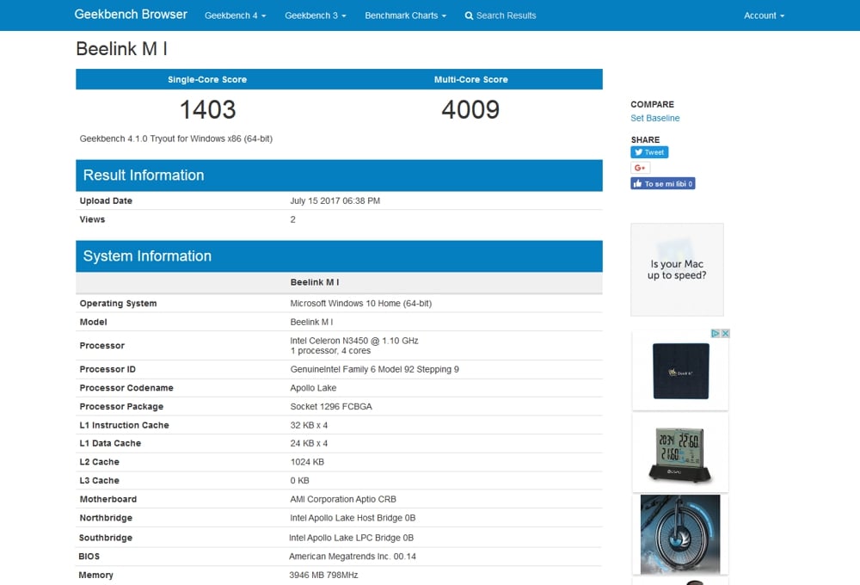Open the AdChoices info triangle icon

click(715, 334)
